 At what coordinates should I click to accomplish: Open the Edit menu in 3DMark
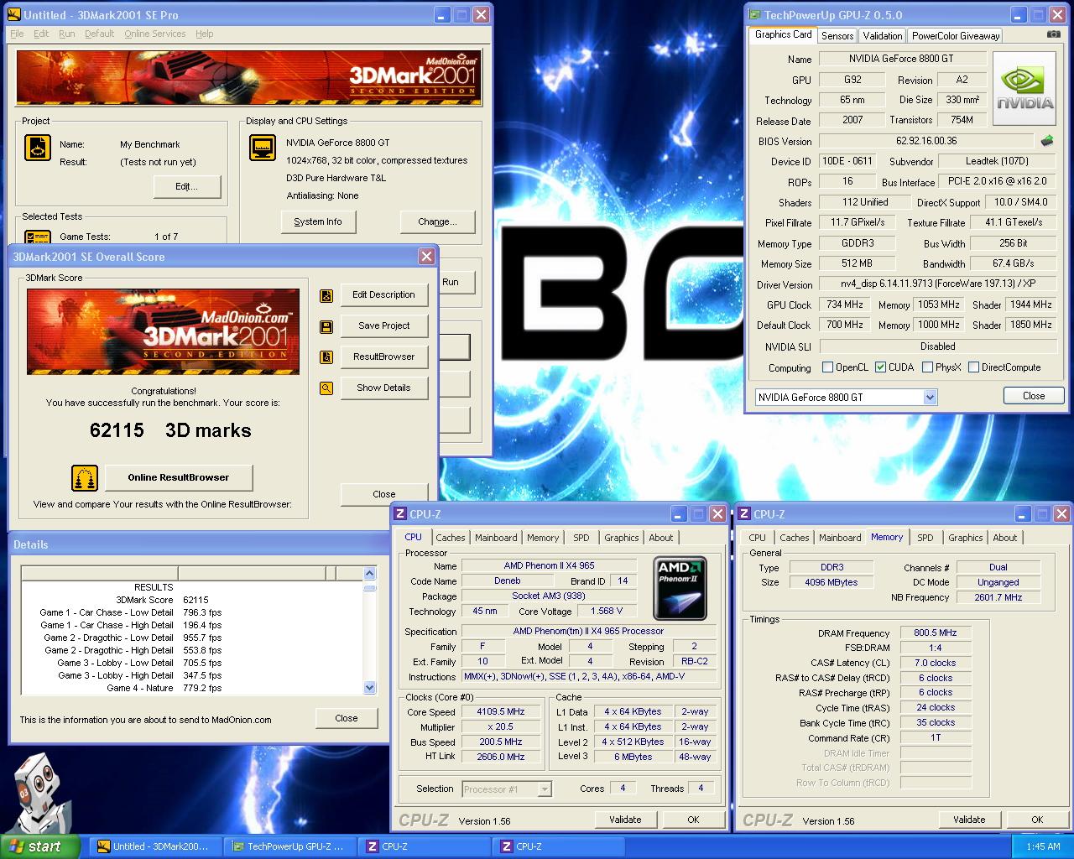(41, 34)
